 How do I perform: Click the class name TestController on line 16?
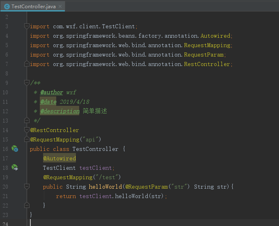click(x=95, y=149)
